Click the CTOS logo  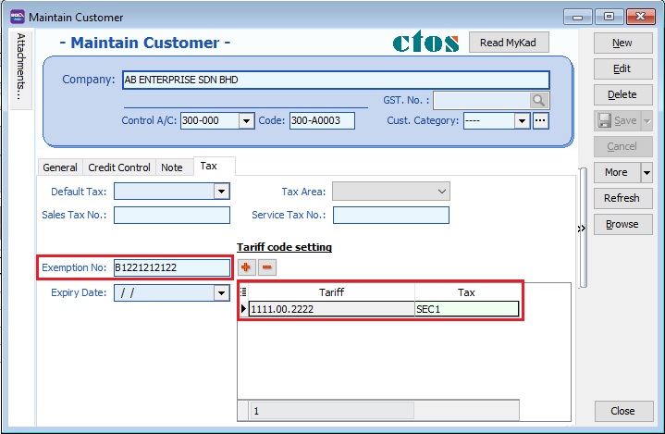click(x=425, y=43)
